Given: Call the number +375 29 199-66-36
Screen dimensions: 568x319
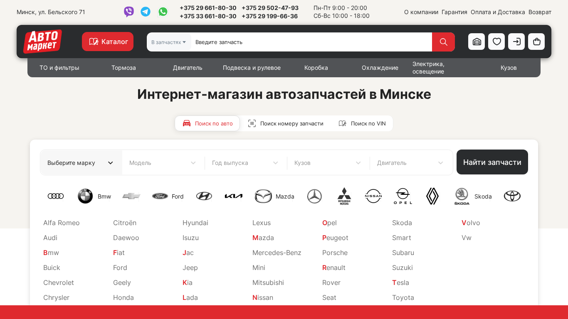Looking at the screenshot, I should click(x=269, y=16).
